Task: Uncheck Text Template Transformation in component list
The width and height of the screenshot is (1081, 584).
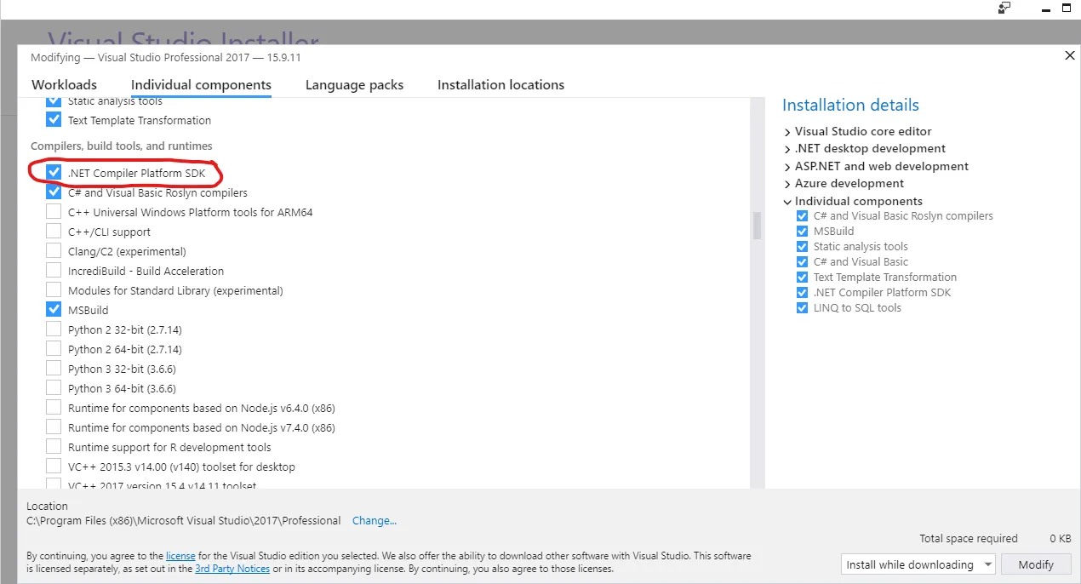Action: 54,120
